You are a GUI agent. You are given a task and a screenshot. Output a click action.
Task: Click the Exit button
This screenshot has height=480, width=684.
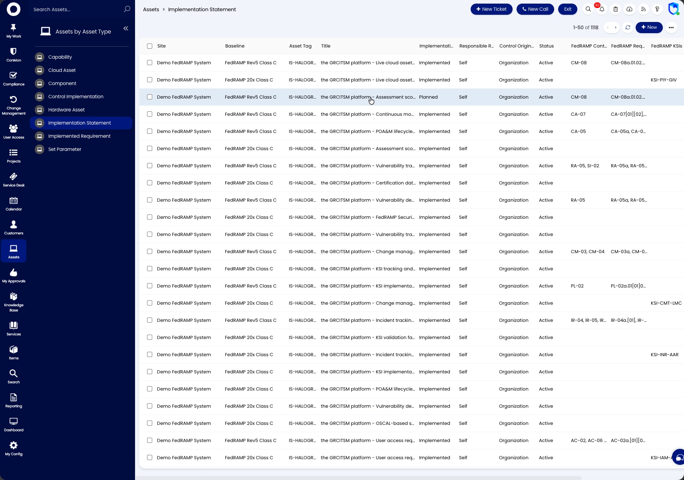568,9
